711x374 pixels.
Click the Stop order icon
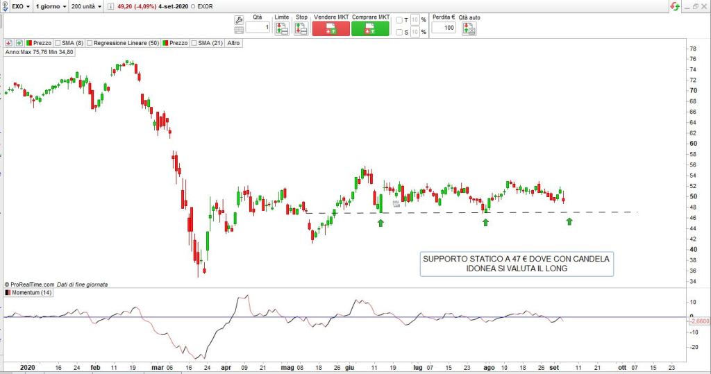click(301, 28)
